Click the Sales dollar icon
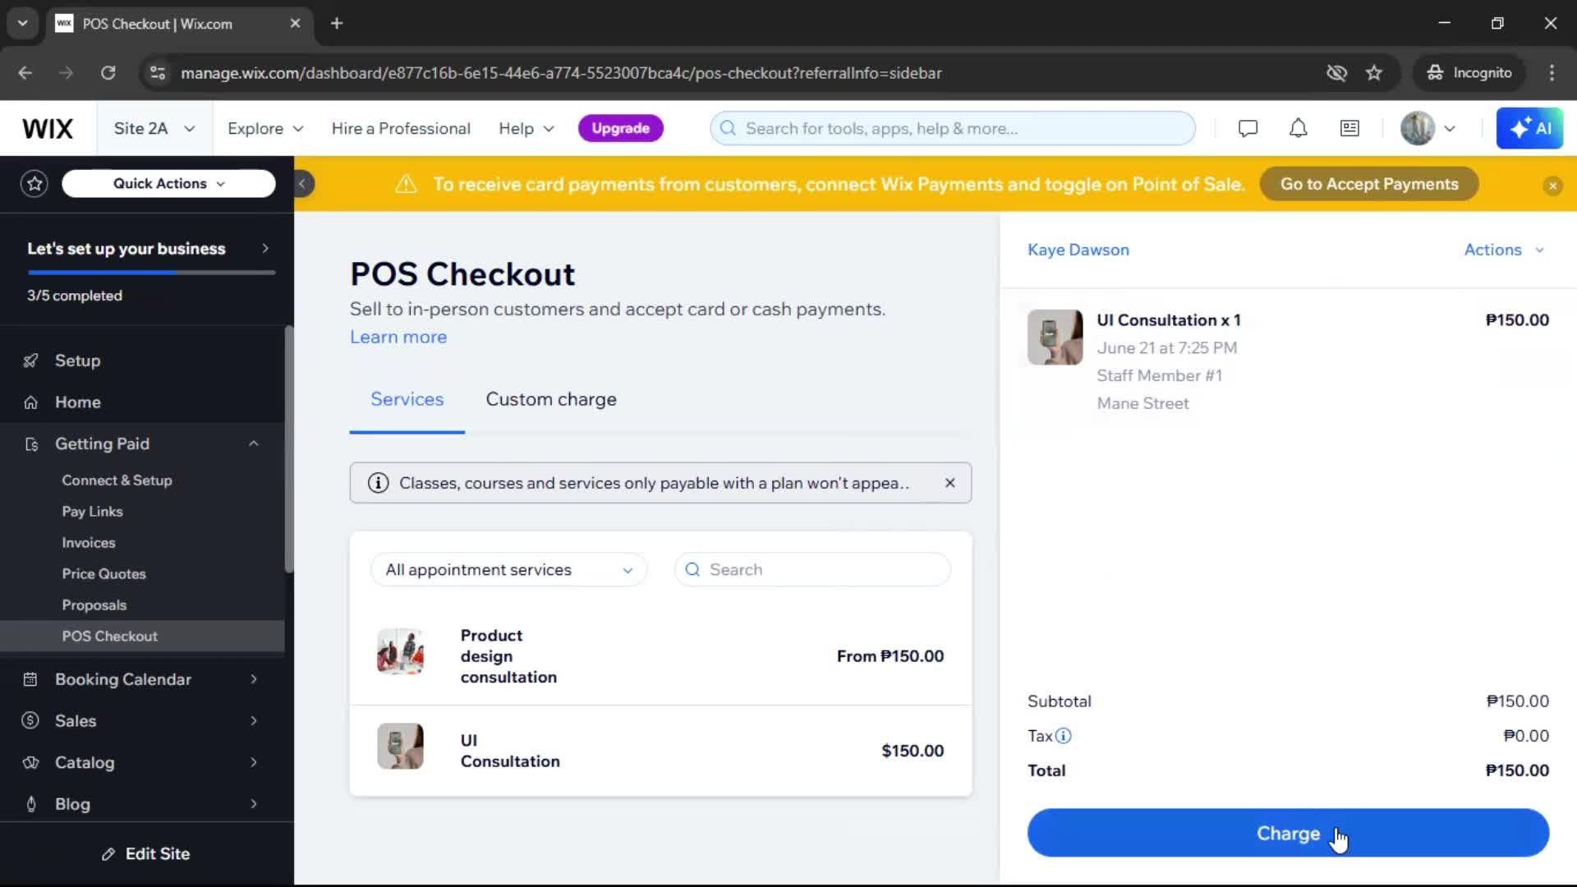 click(x=30, y=720)
